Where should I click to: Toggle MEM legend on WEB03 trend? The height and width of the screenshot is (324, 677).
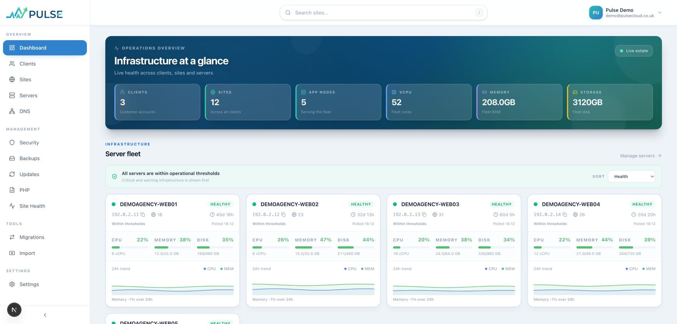pyautogui.click(x=508, y=269)
